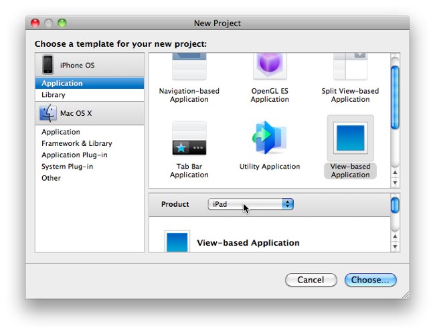
Task: Click the View-based Application description thumbnail
Action: tap(177, 241)
